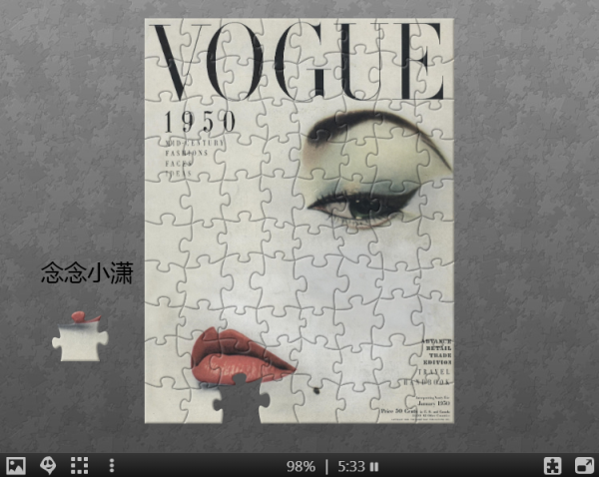The width and height of the screenshot is (599, 477).
Task: Show the puzzle image preview
Action: (x=15, y=466)
